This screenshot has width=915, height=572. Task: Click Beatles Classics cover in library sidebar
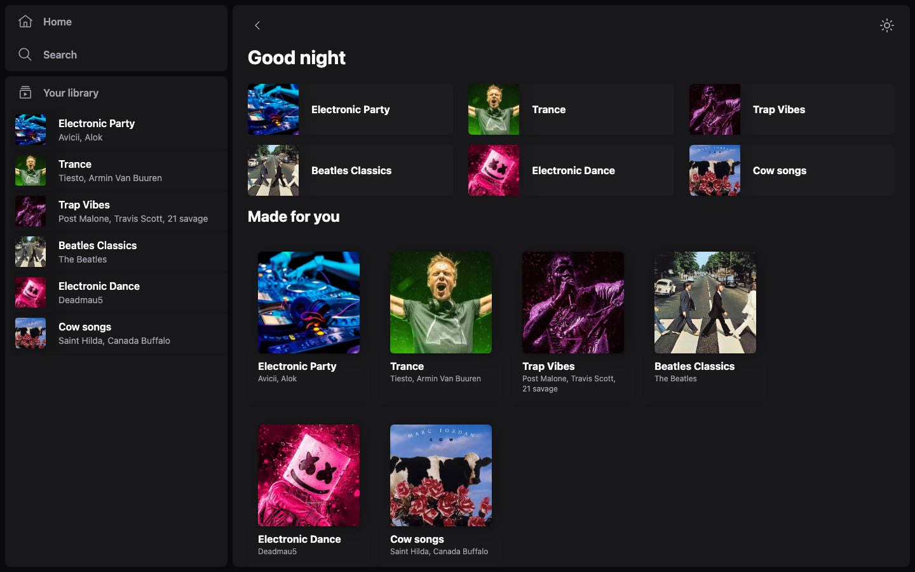[x=30, y=252]
